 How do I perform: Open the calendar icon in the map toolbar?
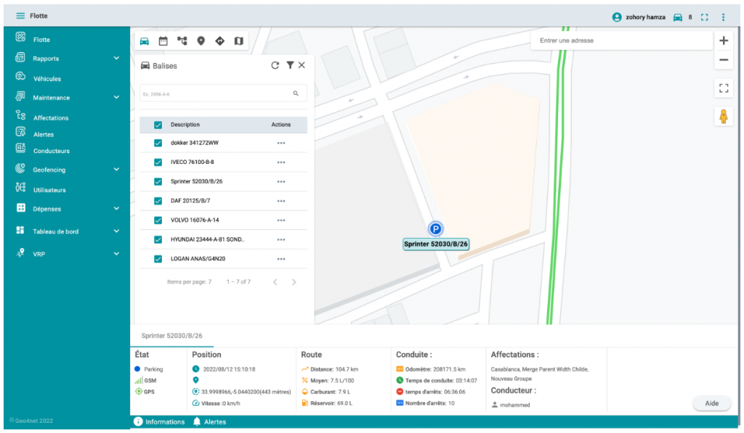[163, 41]
